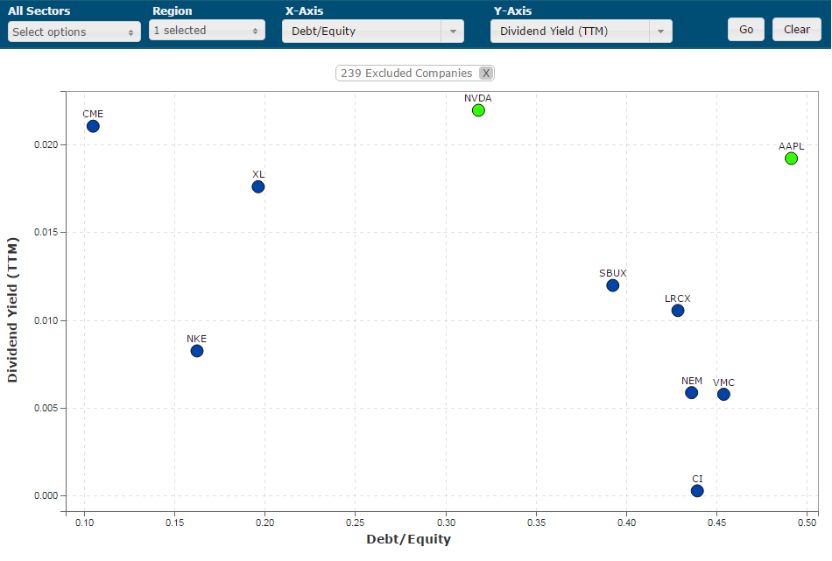Click the All Sectors heading label
The width and height of the screenshot is (832, 561).
point(39,11)
